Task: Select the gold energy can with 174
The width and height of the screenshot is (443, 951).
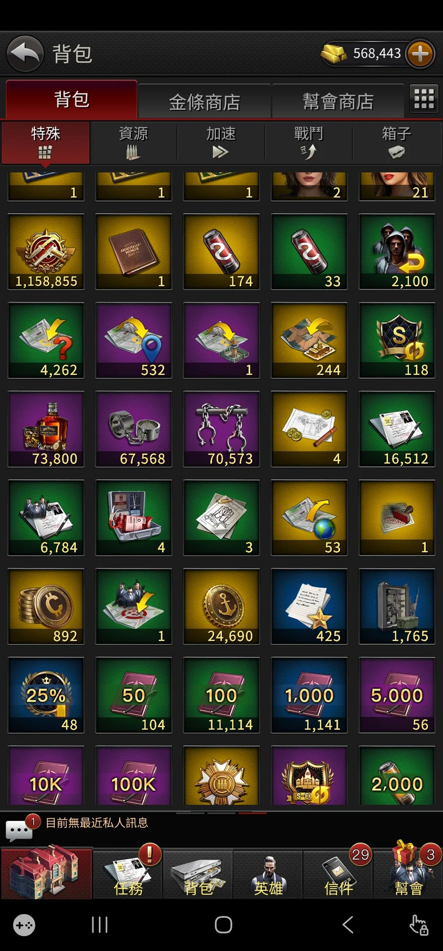Action: pos(221,252)
